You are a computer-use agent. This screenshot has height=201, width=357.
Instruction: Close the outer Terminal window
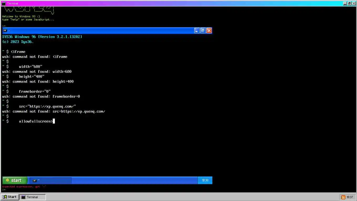click(354, 3)
